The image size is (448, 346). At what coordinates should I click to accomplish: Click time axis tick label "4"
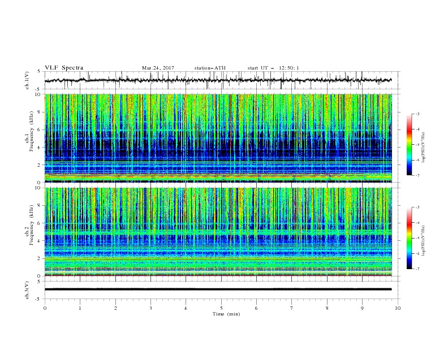[x=186, y=308]
